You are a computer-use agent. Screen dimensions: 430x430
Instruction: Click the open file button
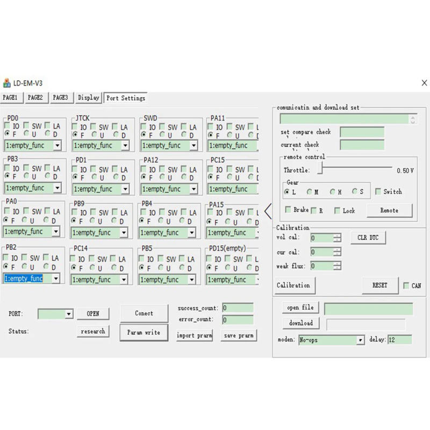tap(300, 307)
